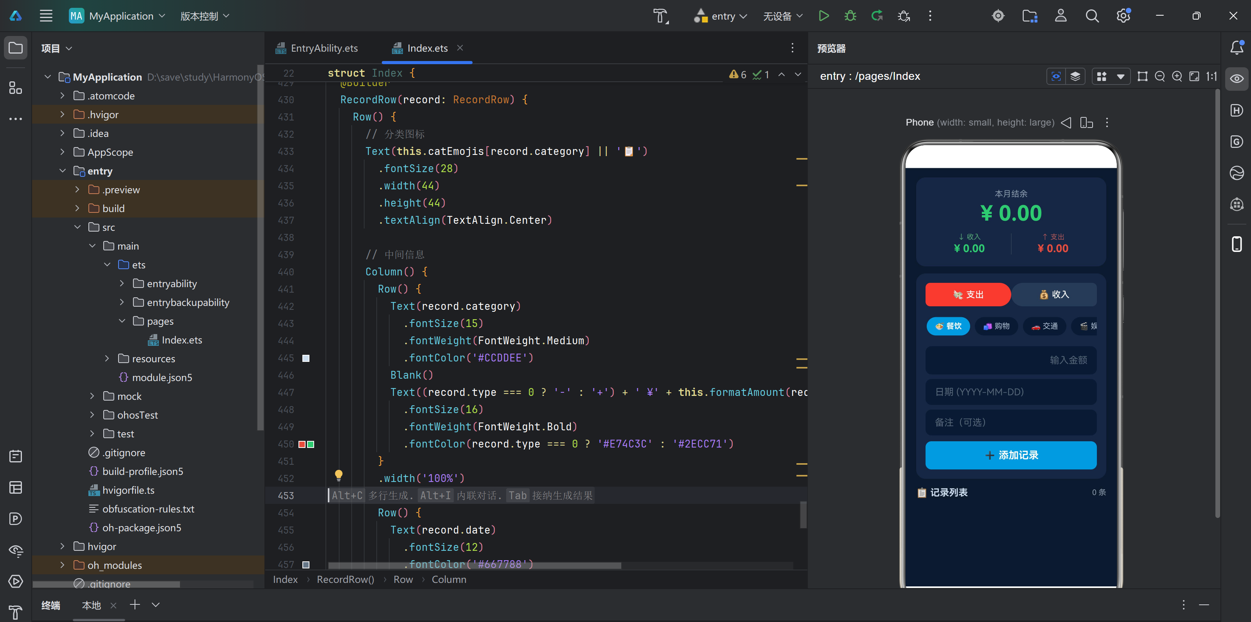This screenshot has height=622, width=1251.
Task: Click the device phone icon in the right sidebar
Action: (1237, 243)
